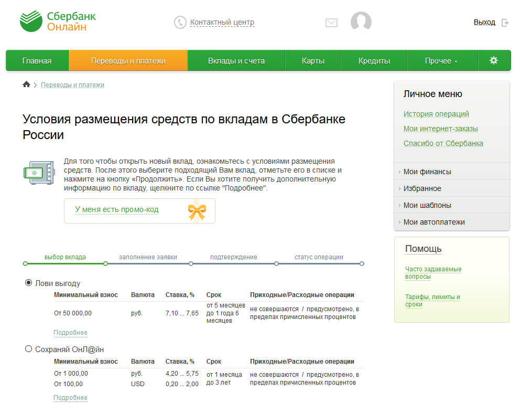Screen dimensions: 521x403
Task: Open the Кредиты tab
Action: click(374, 61)
